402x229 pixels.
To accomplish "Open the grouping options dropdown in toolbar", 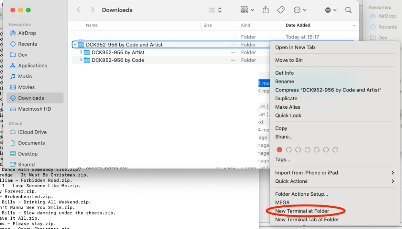I will tap(247, 10).
